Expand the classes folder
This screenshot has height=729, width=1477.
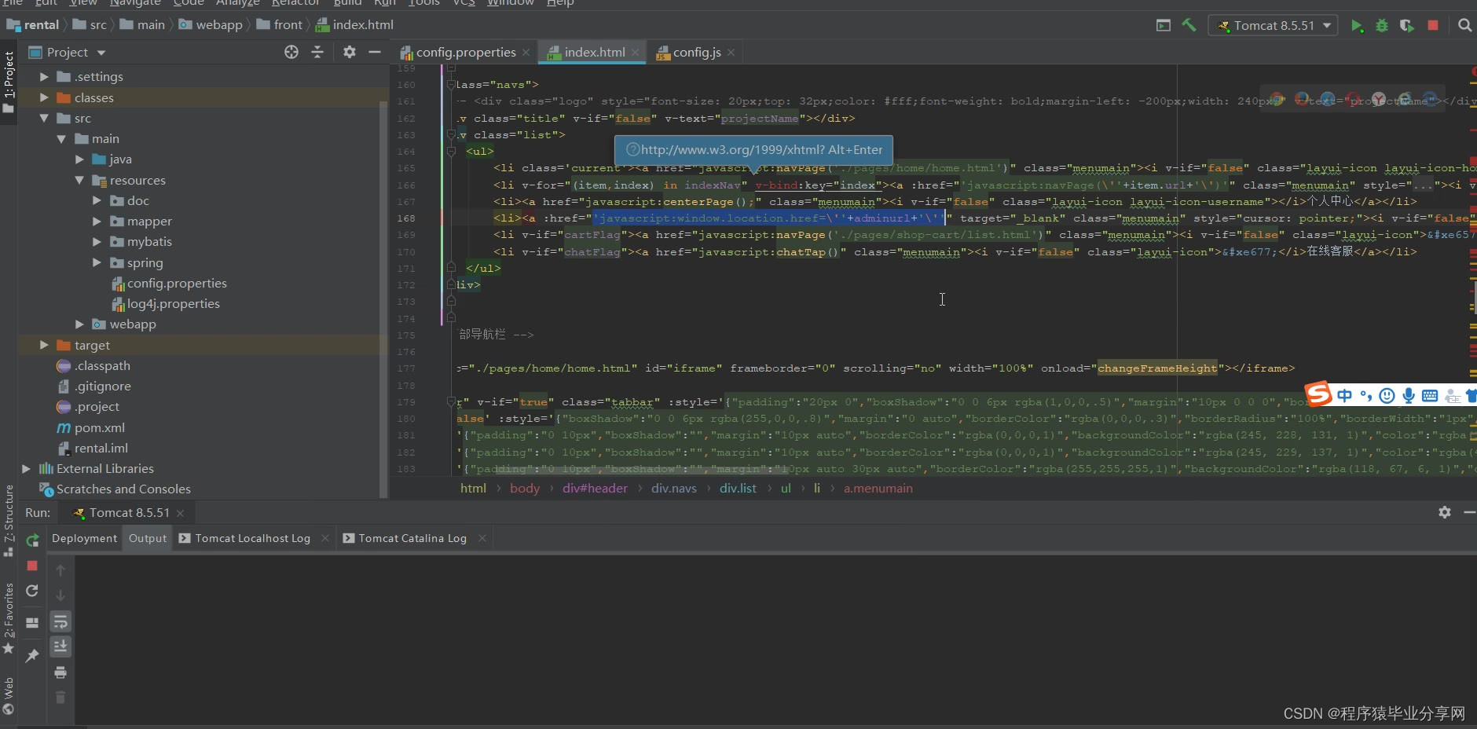(44, 97)
